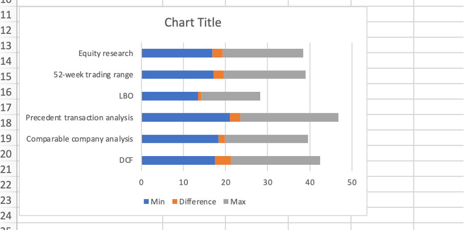The image size is (464, 230).
Task: Select the orange Difference legend swatch
Action: 173,202
